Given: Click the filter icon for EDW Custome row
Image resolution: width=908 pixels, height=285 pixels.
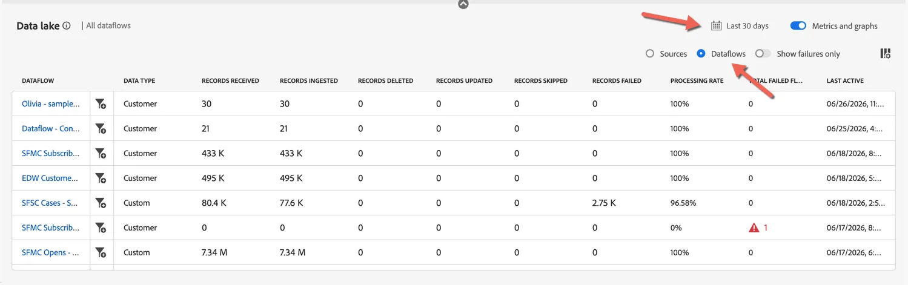Looking at the screenshot, I should pos(101,179).
